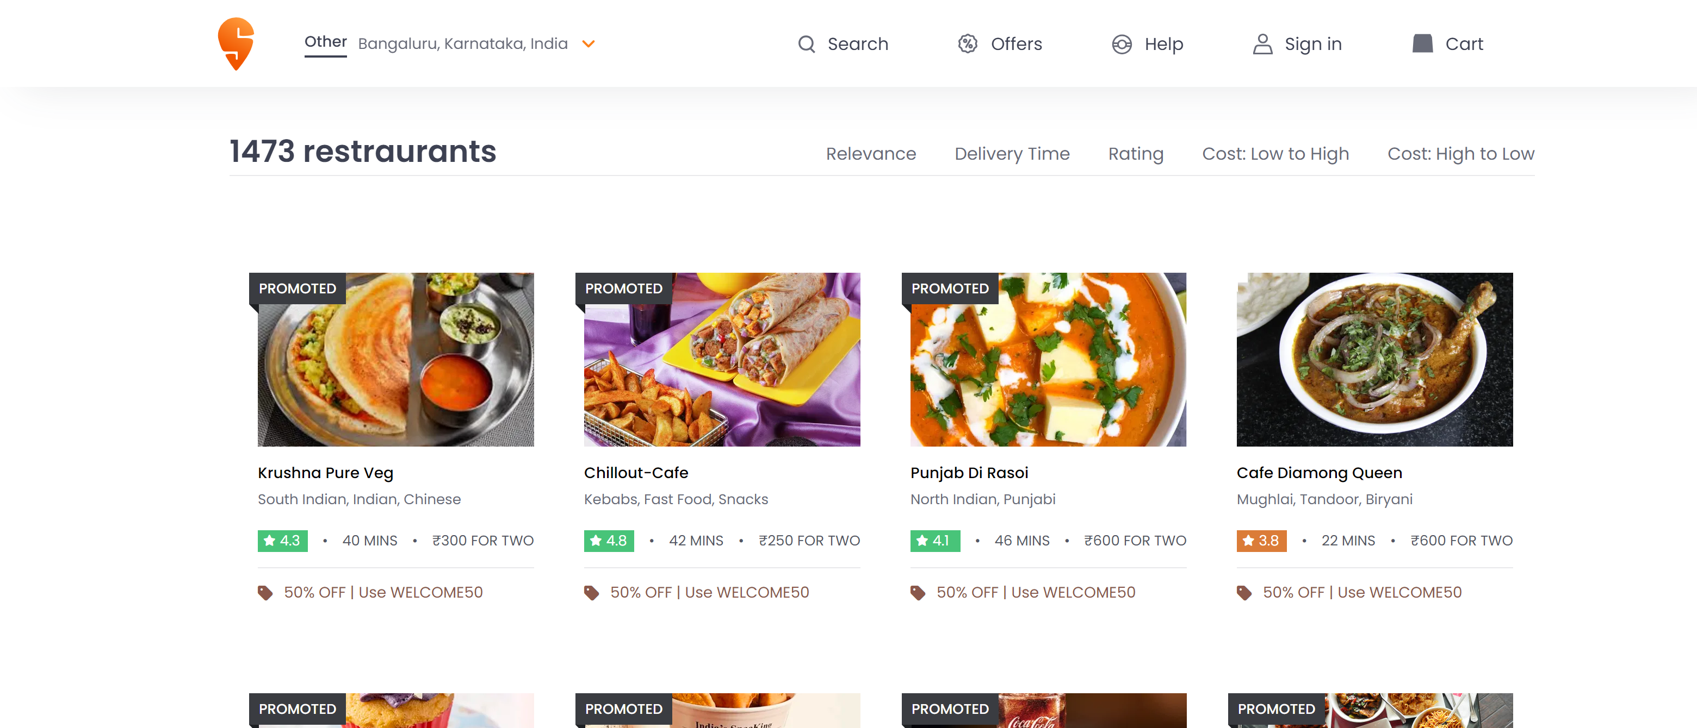Click offer tag icon under Chillout-Cafe
1697x728 pixels.
(x=592, y=592)
